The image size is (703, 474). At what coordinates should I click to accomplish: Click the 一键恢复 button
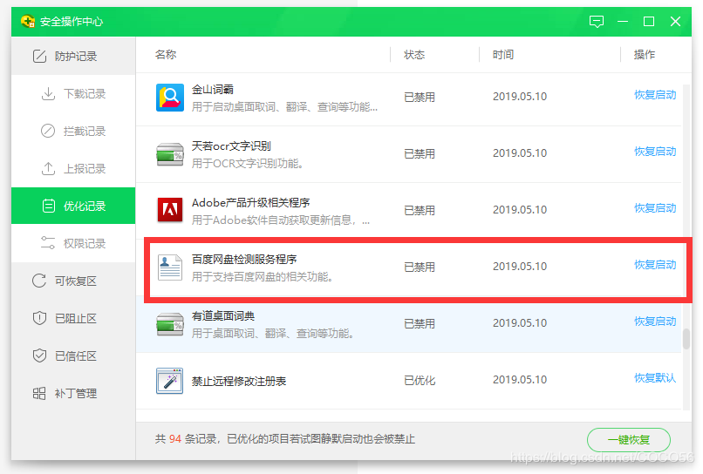tap(629, 439)
